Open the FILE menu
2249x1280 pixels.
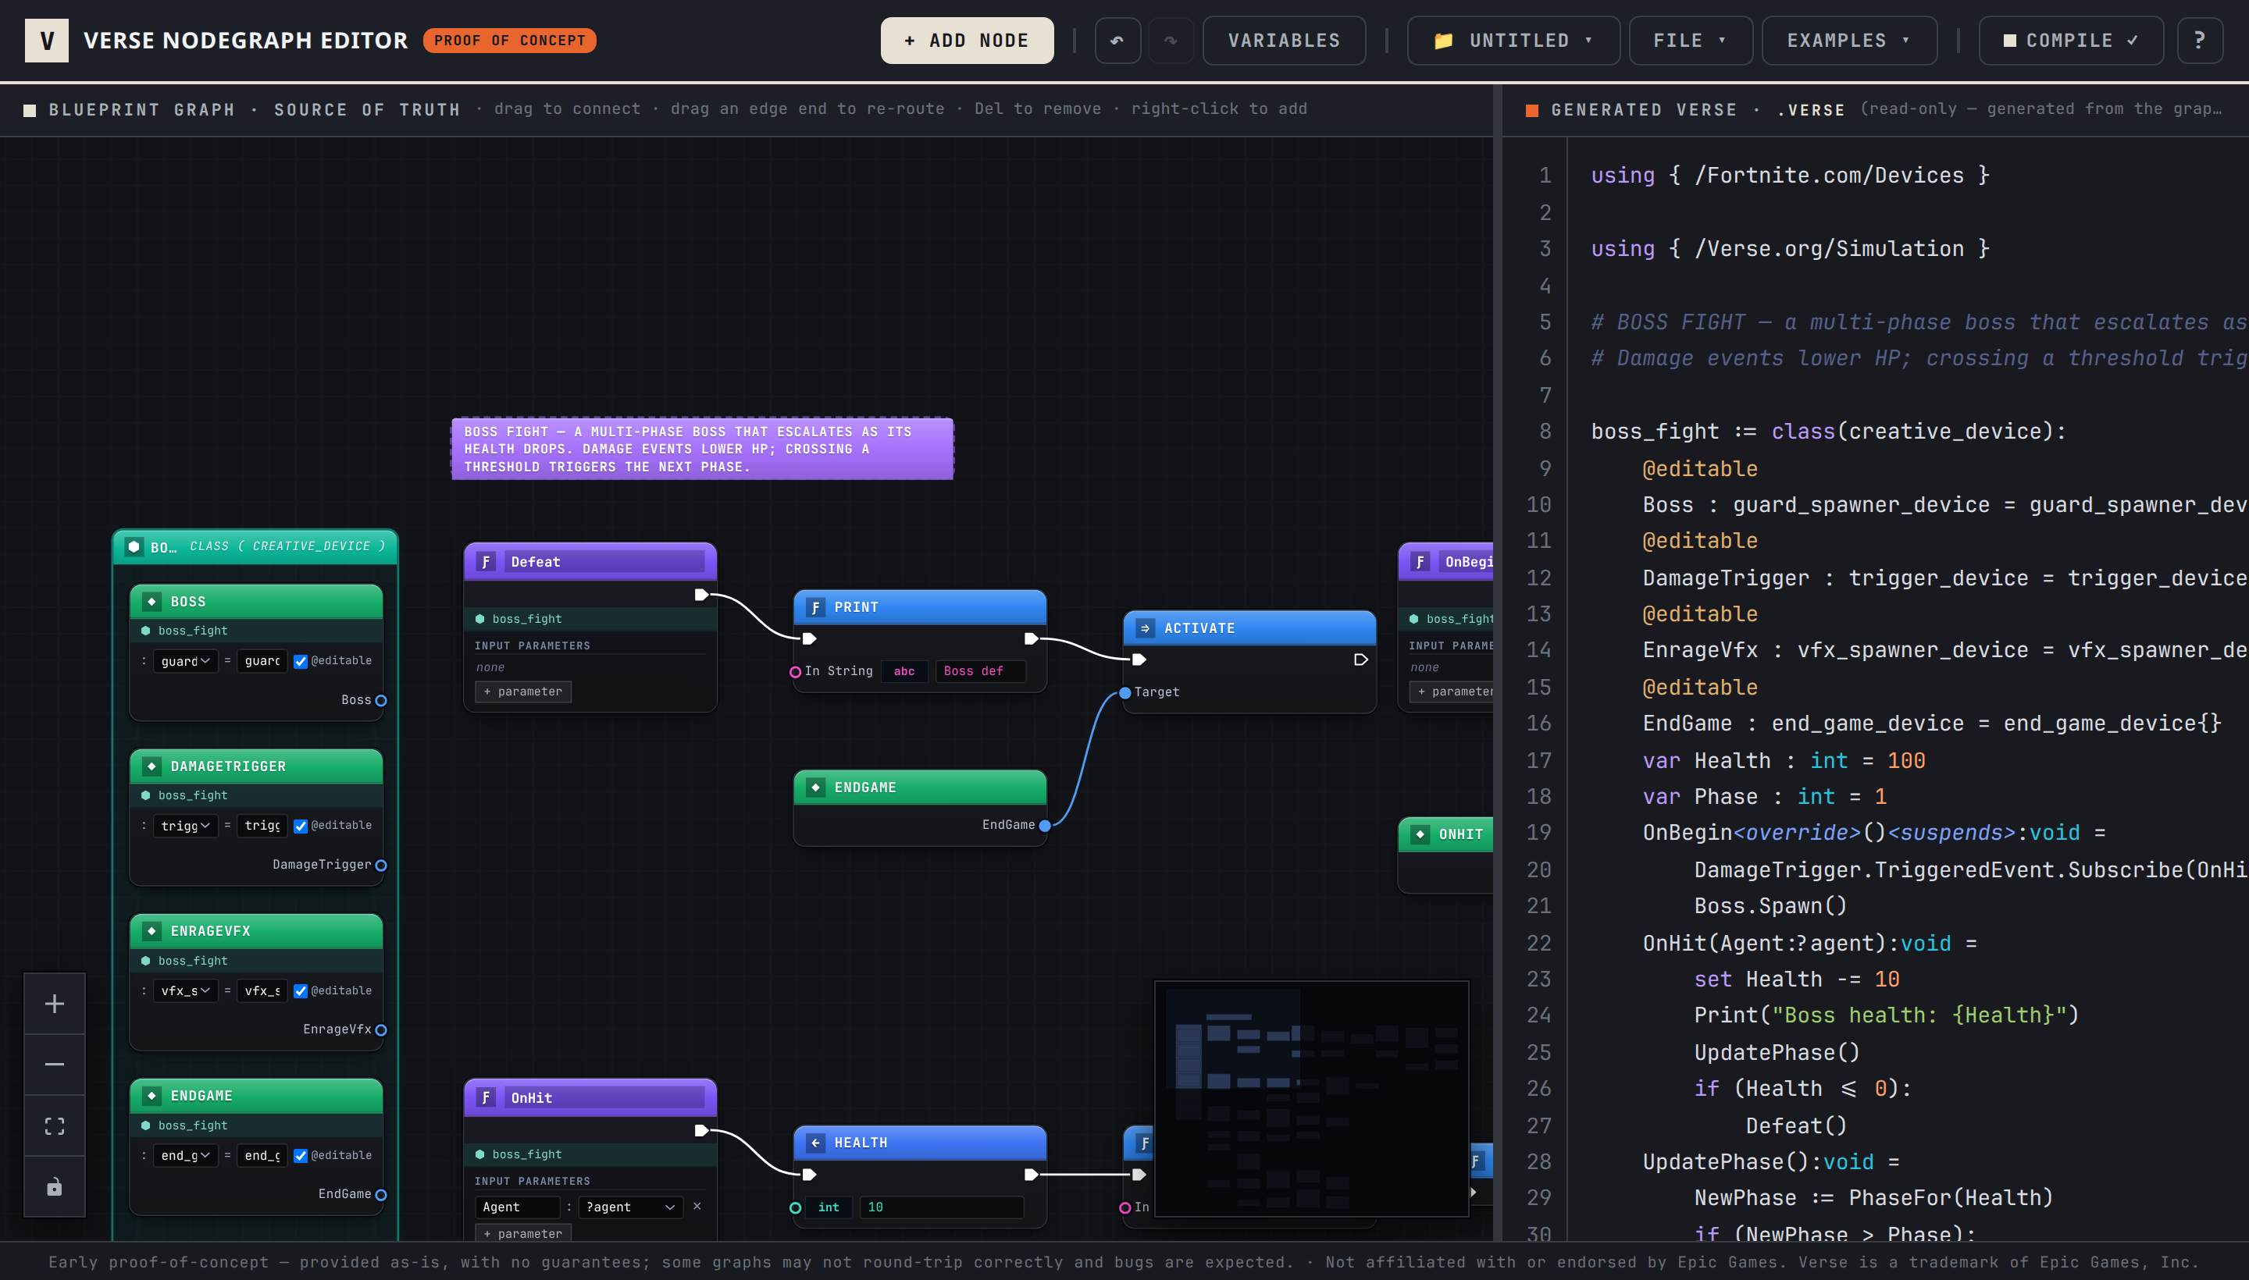pos(1691,41)
